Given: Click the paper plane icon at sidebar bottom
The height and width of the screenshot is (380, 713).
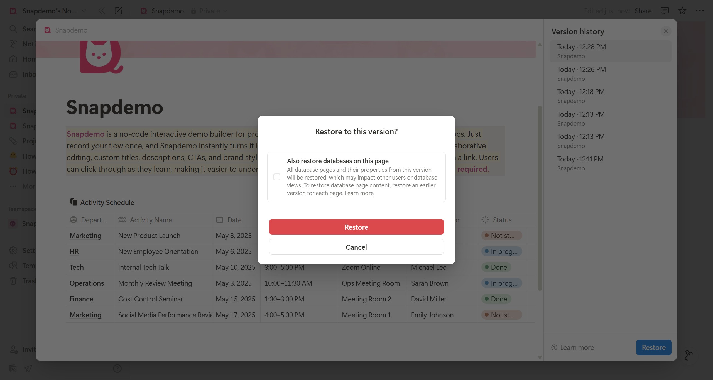Looking at the screenshot, I should [28, 369].
